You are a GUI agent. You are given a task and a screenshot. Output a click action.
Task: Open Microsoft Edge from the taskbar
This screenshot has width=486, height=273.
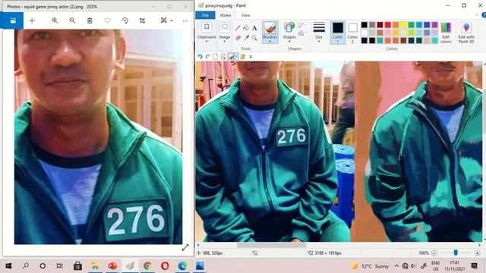pos(182,266)
